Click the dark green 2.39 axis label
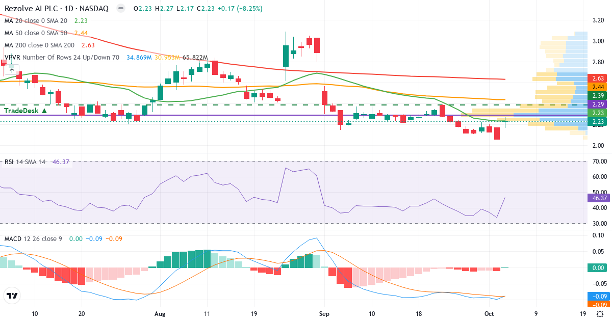Viewport: 612px width, 321px height. (596, 96)
